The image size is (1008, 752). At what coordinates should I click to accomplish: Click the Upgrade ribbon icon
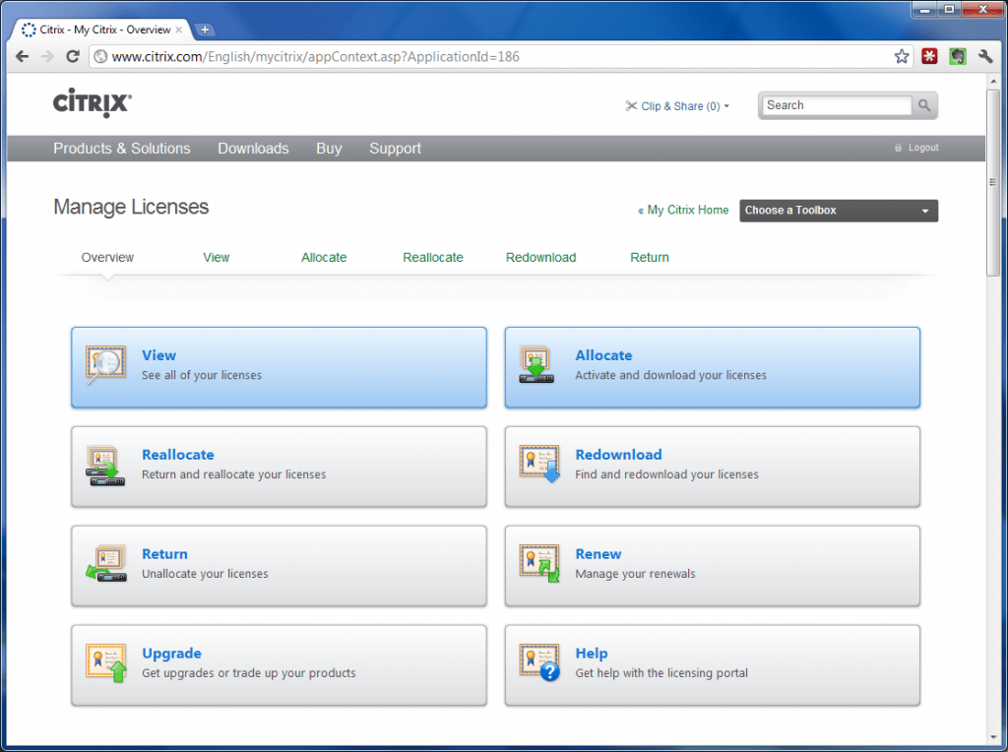(x=105, y=662)
